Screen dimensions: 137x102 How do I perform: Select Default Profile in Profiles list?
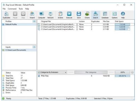(x=19, y=24)
